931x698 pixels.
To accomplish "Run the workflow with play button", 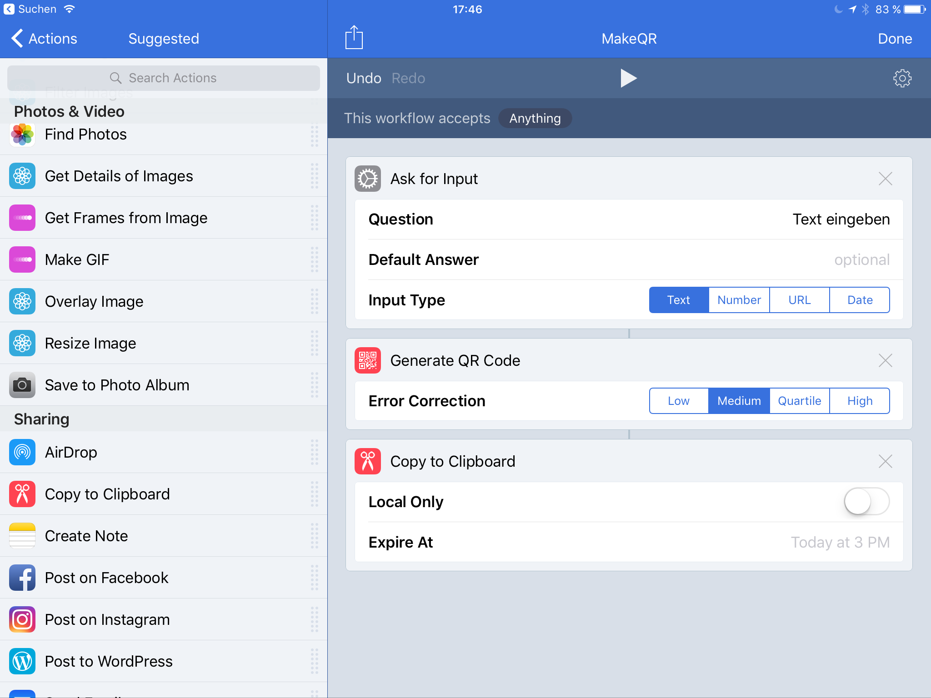I will tap(628, 78).
